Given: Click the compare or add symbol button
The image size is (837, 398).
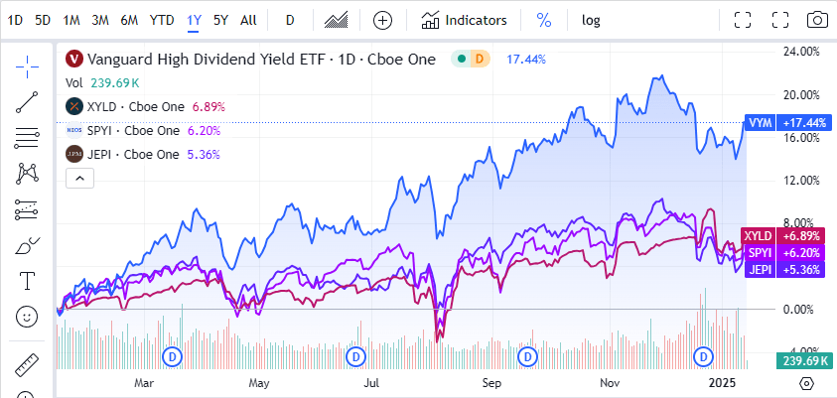Looking at the screenshot, I should (383, 20).
